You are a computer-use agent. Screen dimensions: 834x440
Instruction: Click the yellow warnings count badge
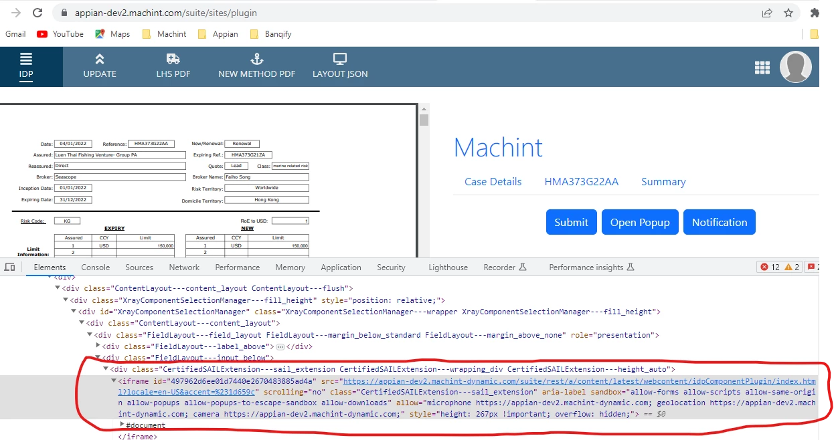point(792,267)
